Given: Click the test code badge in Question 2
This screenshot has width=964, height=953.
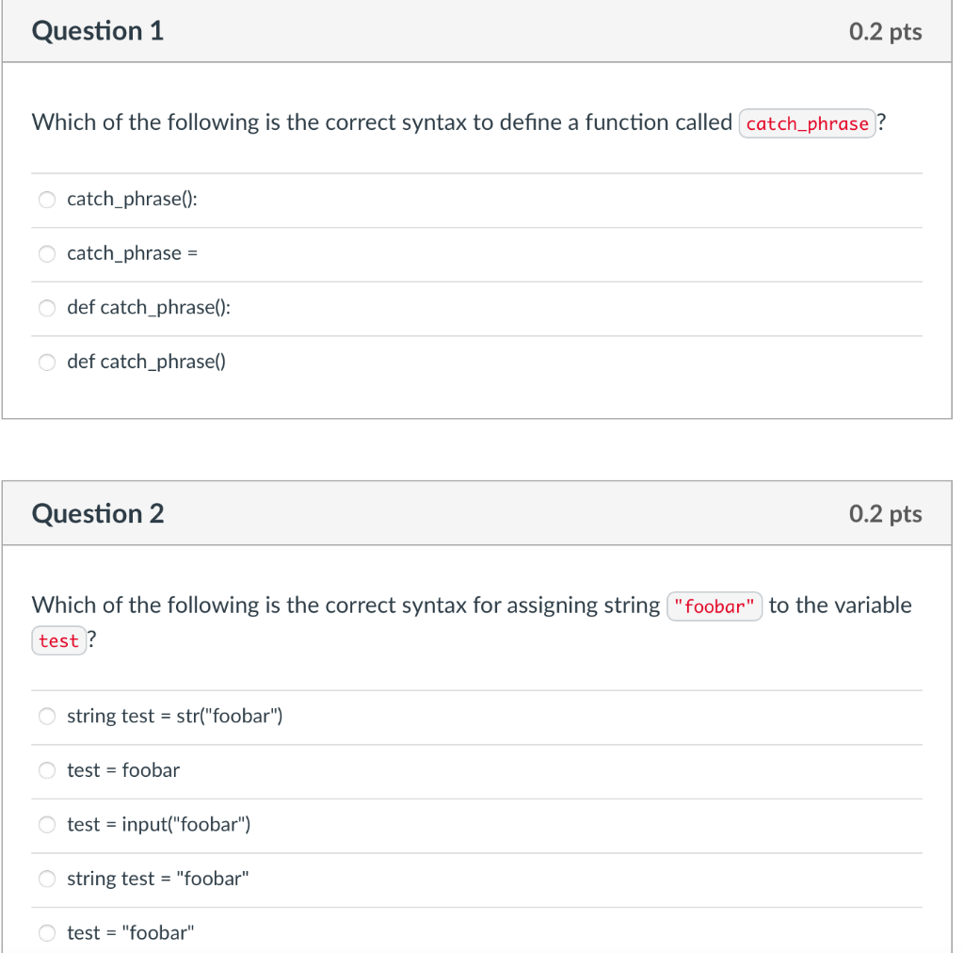Looking at the screenshot, I should click(58, 640).
